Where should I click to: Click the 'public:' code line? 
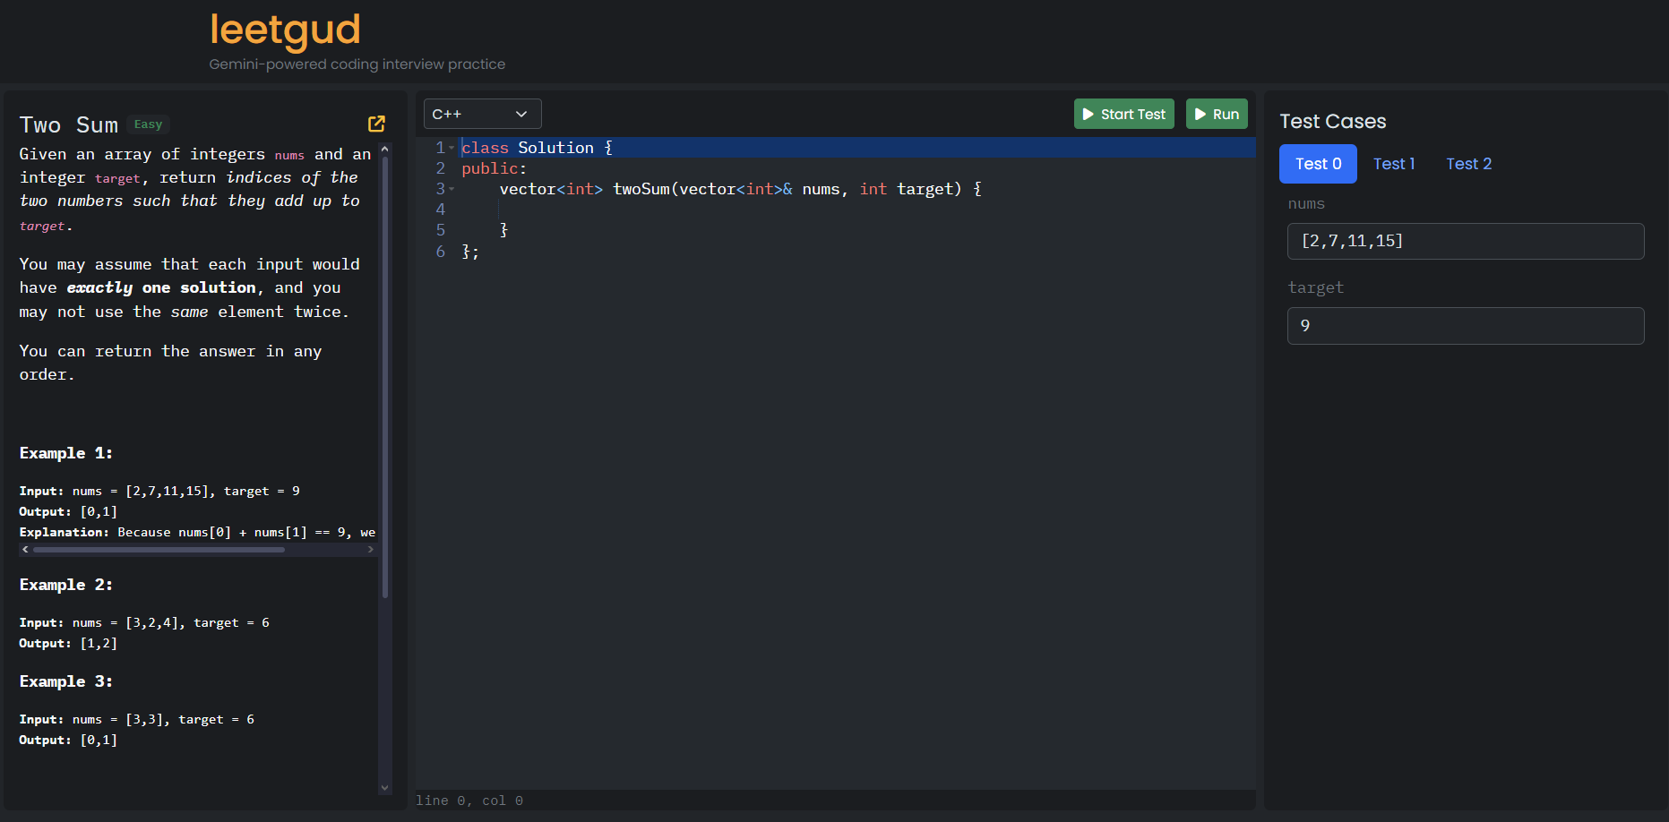tap(494, 168)
